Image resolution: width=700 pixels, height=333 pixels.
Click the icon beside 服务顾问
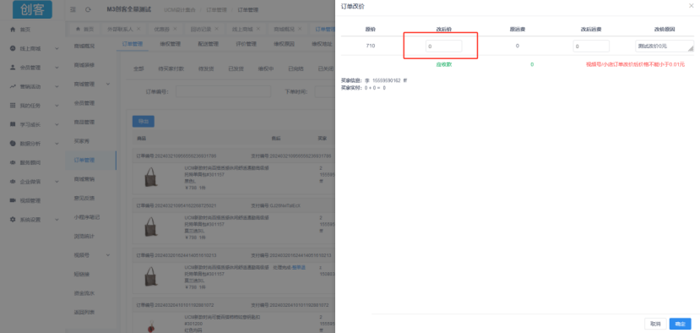[13, 163]
